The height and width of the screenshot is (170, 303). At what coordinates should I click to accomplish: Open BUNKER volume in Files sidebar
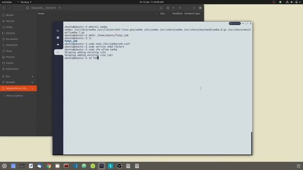(18, 82)
